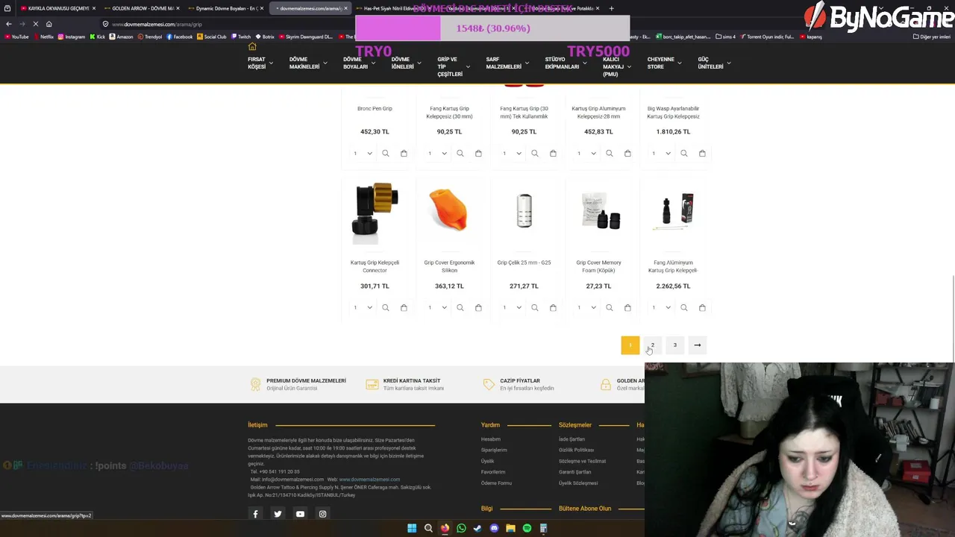Go to next results page arrow
Image resolution: width=955 pixels, height=537 pixels.
[x=697, y=345]
